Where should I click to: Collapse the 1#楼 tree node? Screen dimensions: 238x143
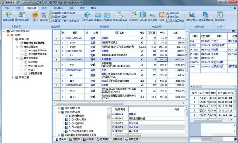[x=8, y=35]
